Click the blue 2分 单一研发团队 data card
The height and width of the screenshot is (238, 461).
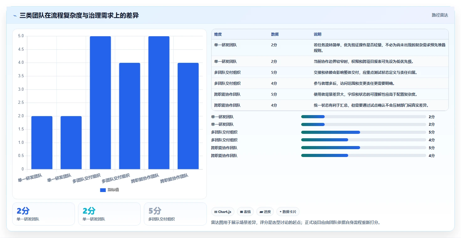coord(44,214)
